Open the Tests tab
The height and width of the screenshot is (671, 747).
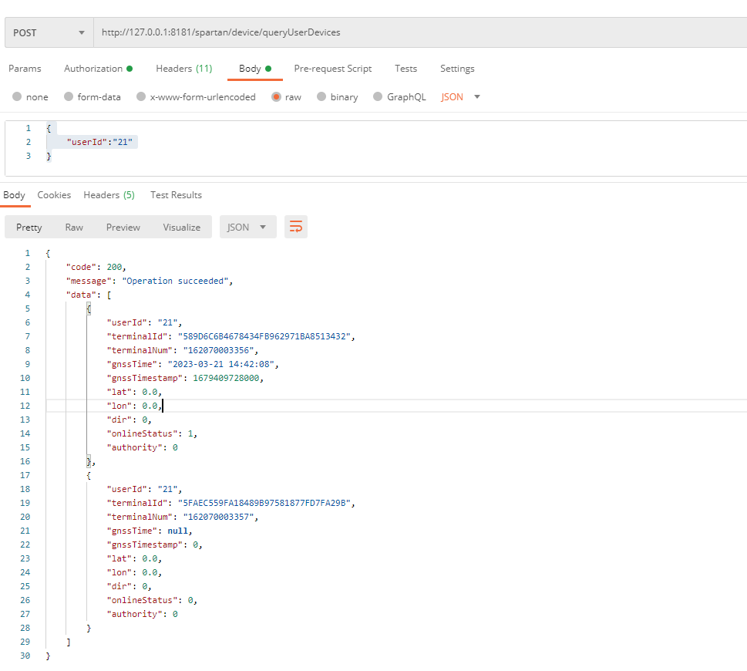point(405,69)
